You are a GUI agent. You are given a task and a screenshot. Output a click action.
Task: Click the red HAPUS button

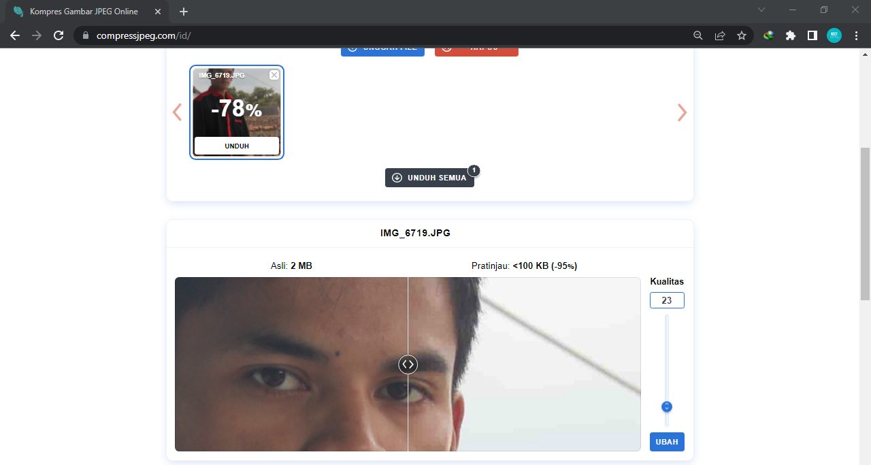(476, 50)
